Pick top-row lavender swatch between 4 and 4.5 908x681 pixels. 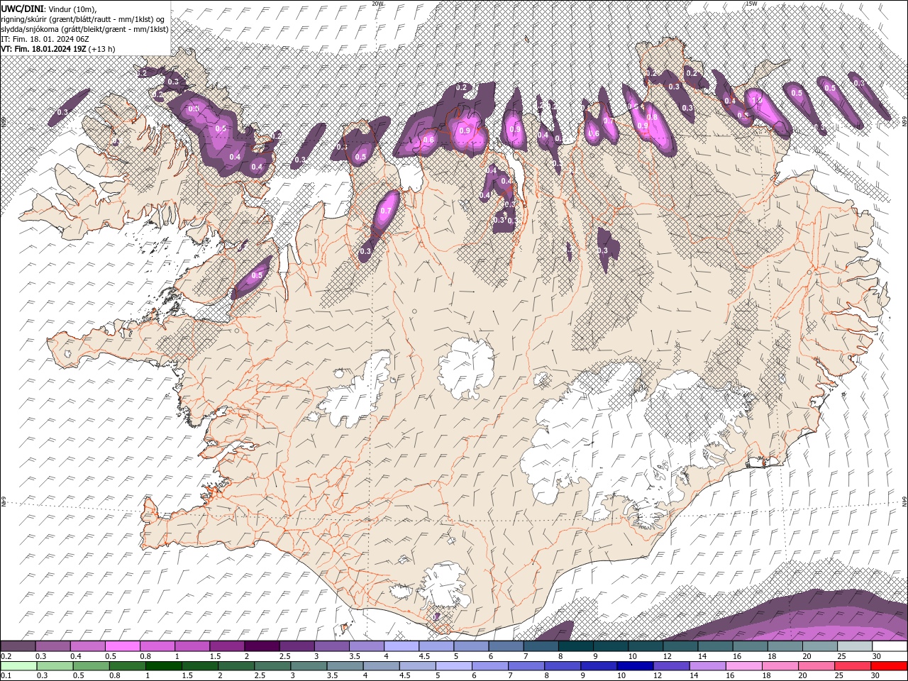point(402,646)
